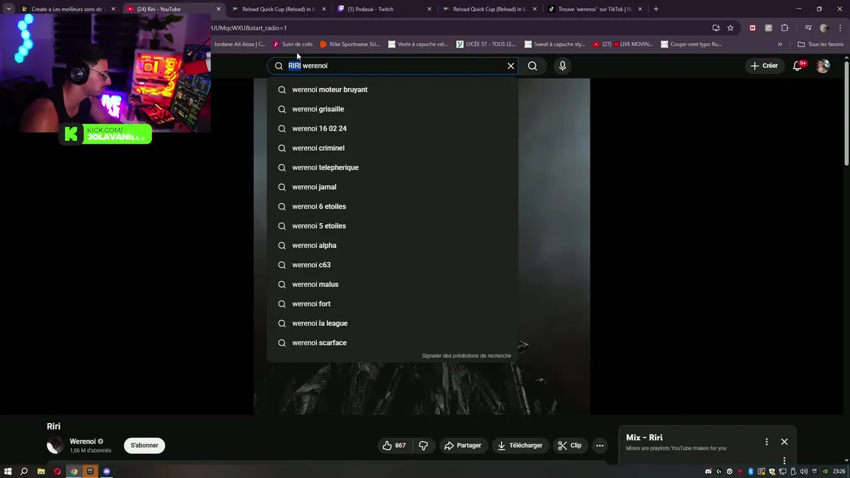The image size is (850, 478).
Task: Select suggestion 'werenoi criminel'
Action: point(392,148)
